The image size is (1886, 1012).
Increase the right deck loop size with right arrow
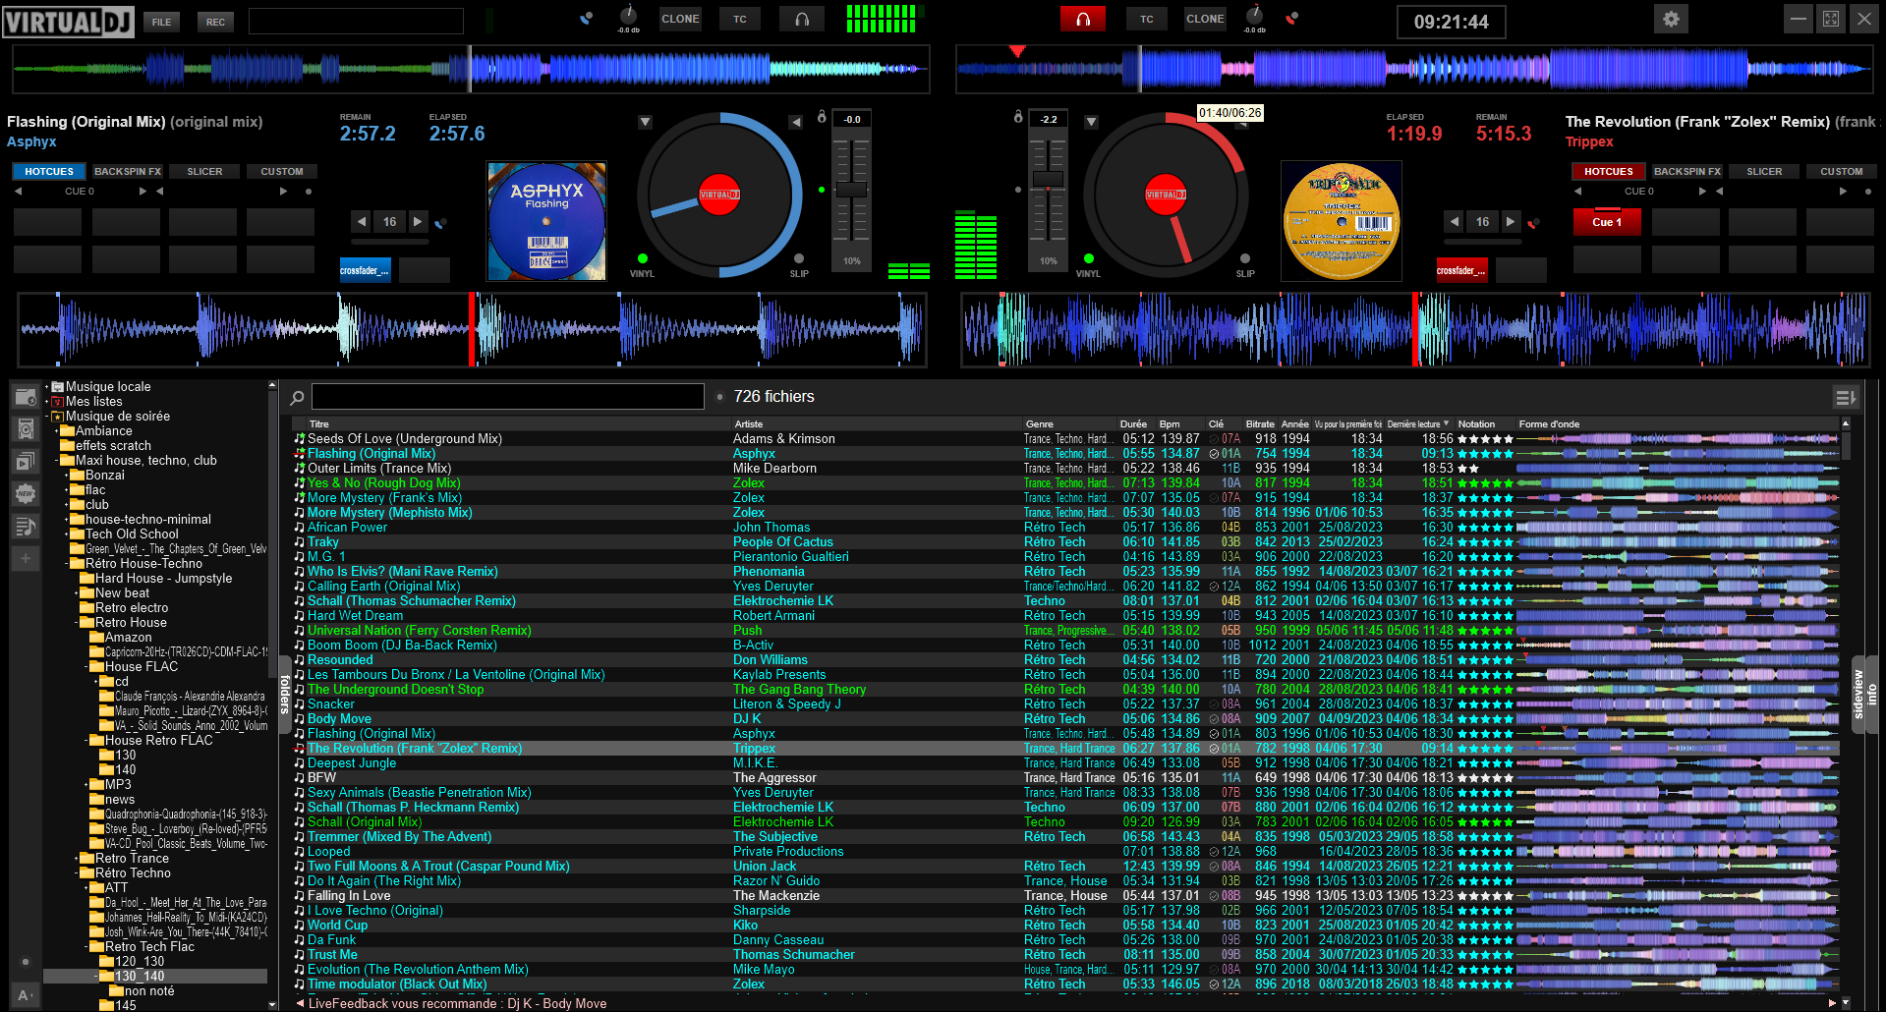(x=1511, y=222)
